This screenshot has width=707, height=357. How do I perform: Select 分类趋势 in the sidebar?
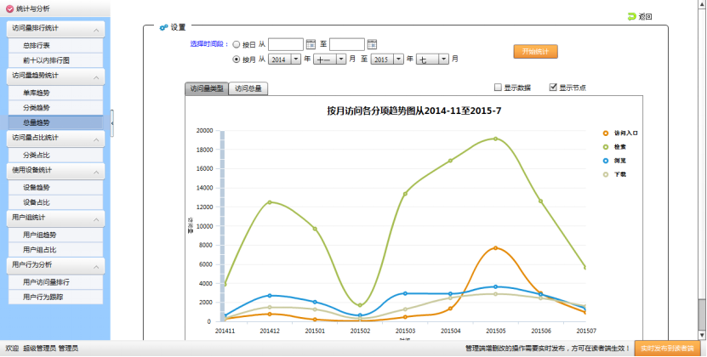(x=37, y=107)
